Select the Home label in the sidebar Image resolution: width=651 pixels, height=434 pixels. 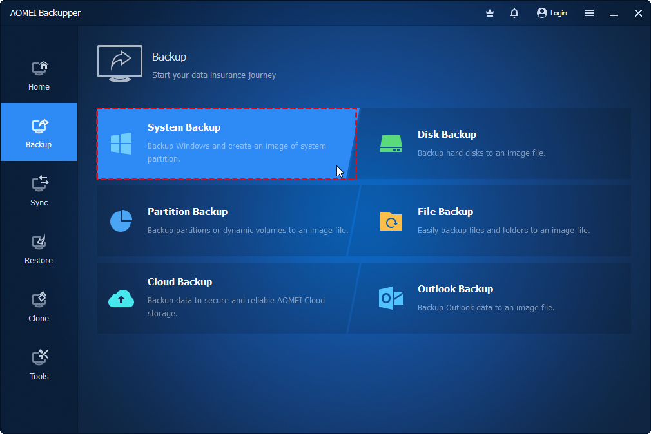tap(39, 87)
